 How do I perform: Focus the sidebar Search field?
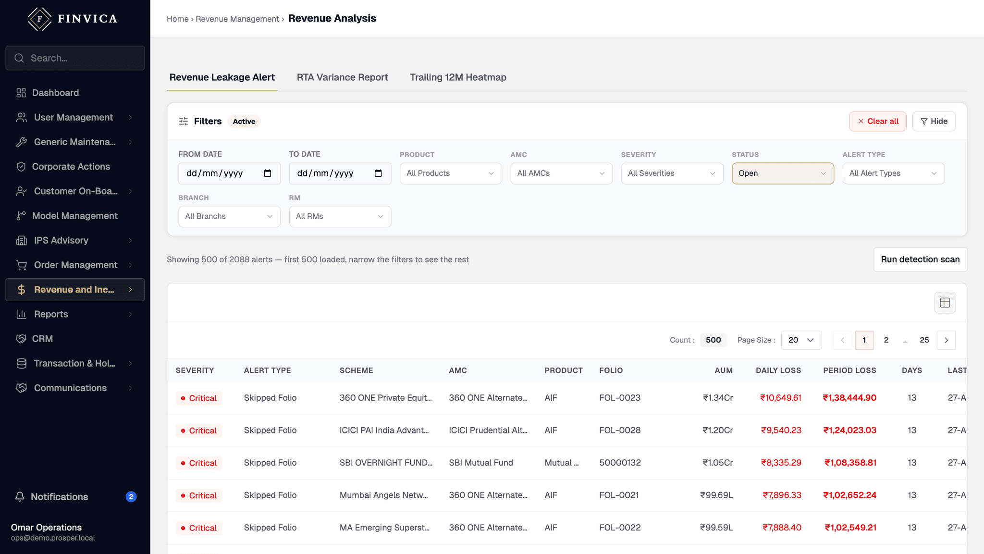point(75,58)
